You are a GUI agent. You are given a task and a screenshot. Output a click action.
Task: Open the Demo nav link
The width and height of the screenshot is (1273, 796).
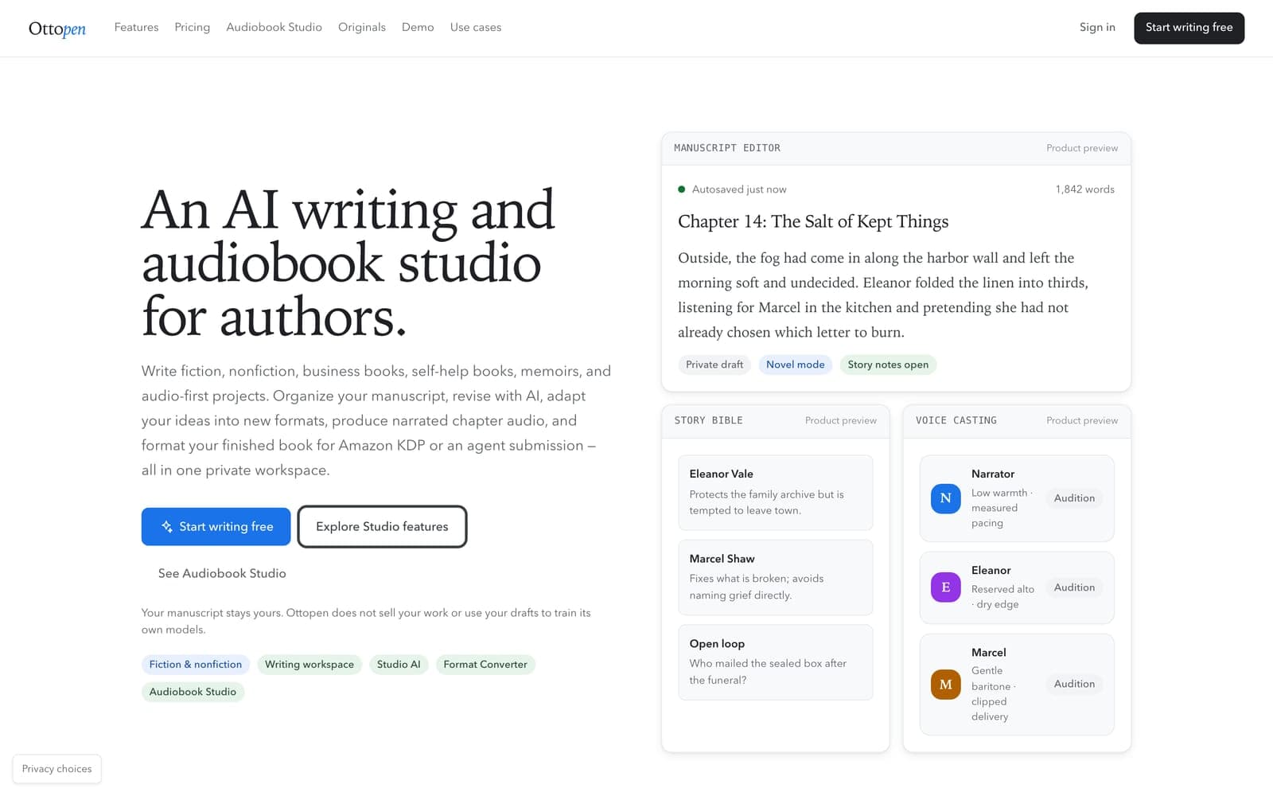click(x=418, y=27)
